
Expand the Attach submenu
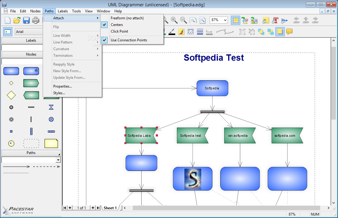coord(72,18)
